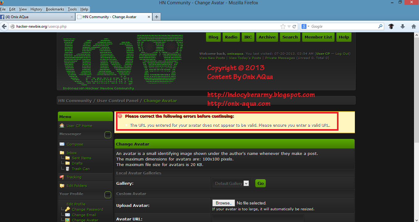Open the search engine selector arrow
The image size is (419, 222).
[308, 26]
